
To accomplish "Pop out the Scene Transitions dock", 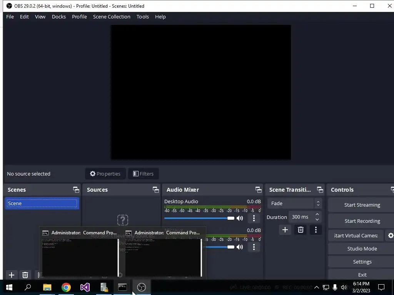I will point(320,190).
